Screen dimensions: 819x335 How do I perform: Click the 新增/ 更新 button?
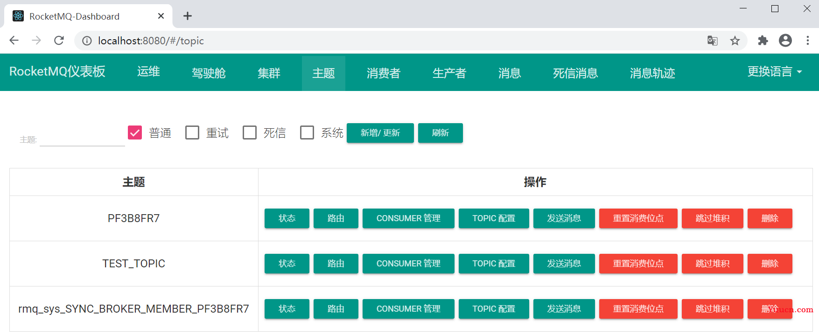coord(380,133)
